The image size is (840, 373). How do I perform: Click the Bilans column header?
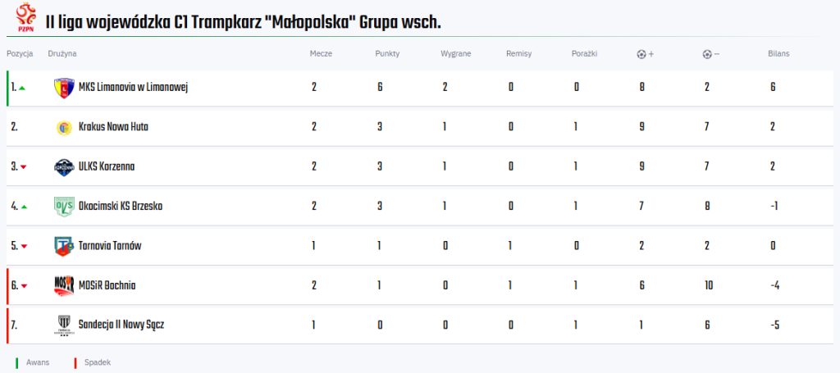click(778, 53)
